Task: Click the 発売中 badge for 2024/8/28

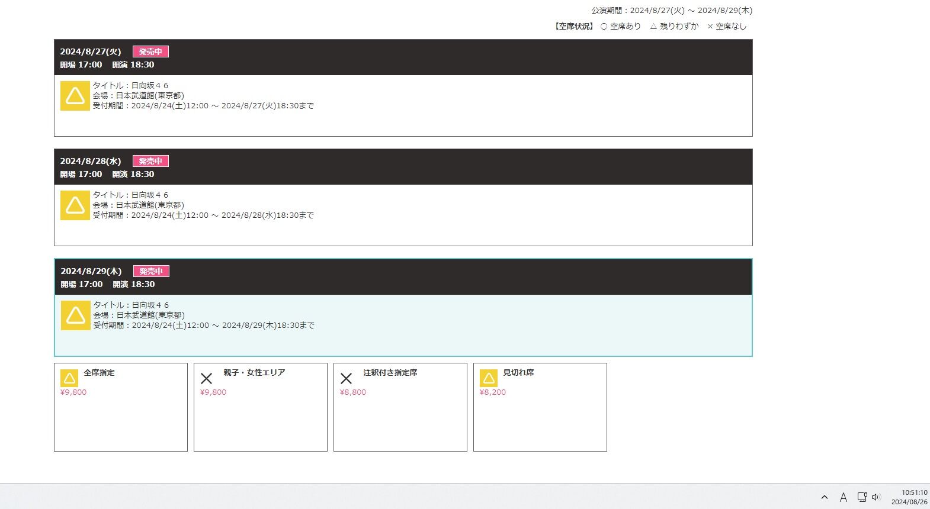Action: click(150, 161)
